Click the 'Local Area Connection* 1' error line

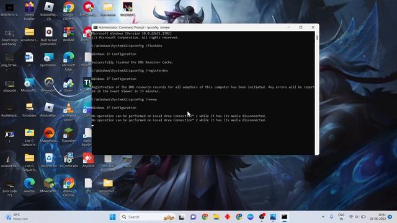(x=179, y=116)
